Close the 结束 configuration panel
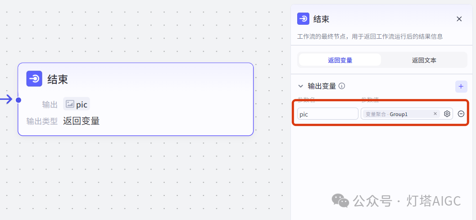Viewport: 476px width, 220px height. tap(459, 19)
